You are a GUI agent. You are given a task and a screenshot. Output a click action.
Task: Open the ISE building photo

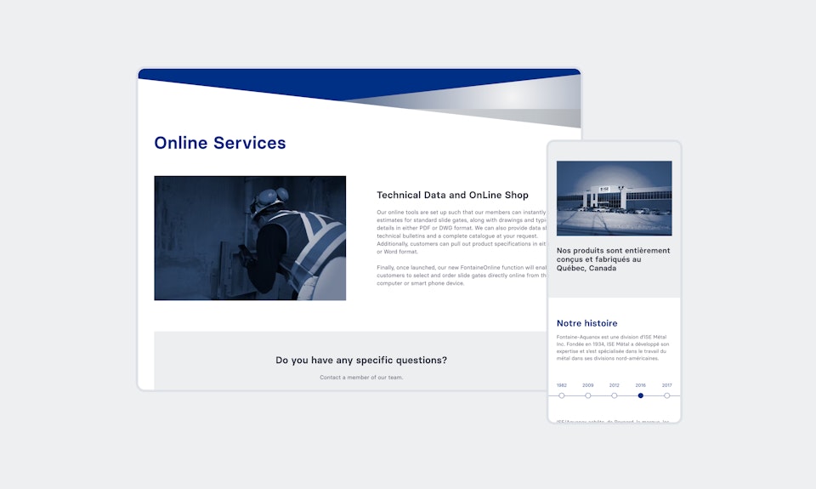pyautogui.click(x=614, y=198)
